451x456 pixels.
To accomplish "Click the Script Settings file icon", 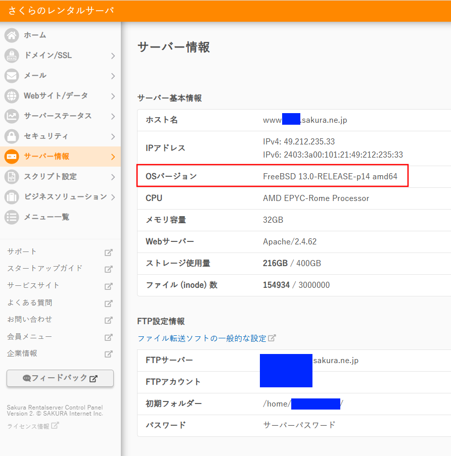I will (12, 177).
